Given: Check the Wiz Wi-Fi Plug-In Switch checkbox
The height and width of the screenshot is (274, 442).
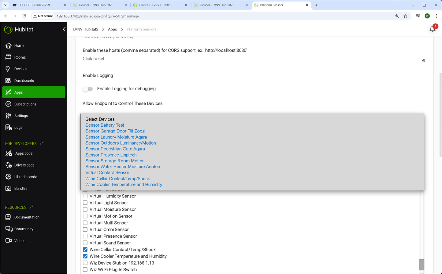Looking at the screenshot, I should 85,270.
